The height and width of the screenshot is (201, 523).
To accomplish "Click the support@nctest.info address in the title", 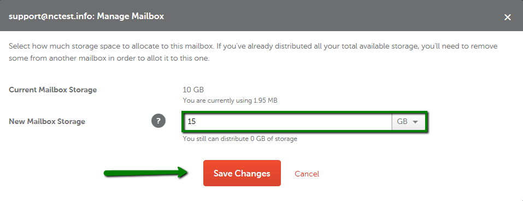I will tap(51, 16).
